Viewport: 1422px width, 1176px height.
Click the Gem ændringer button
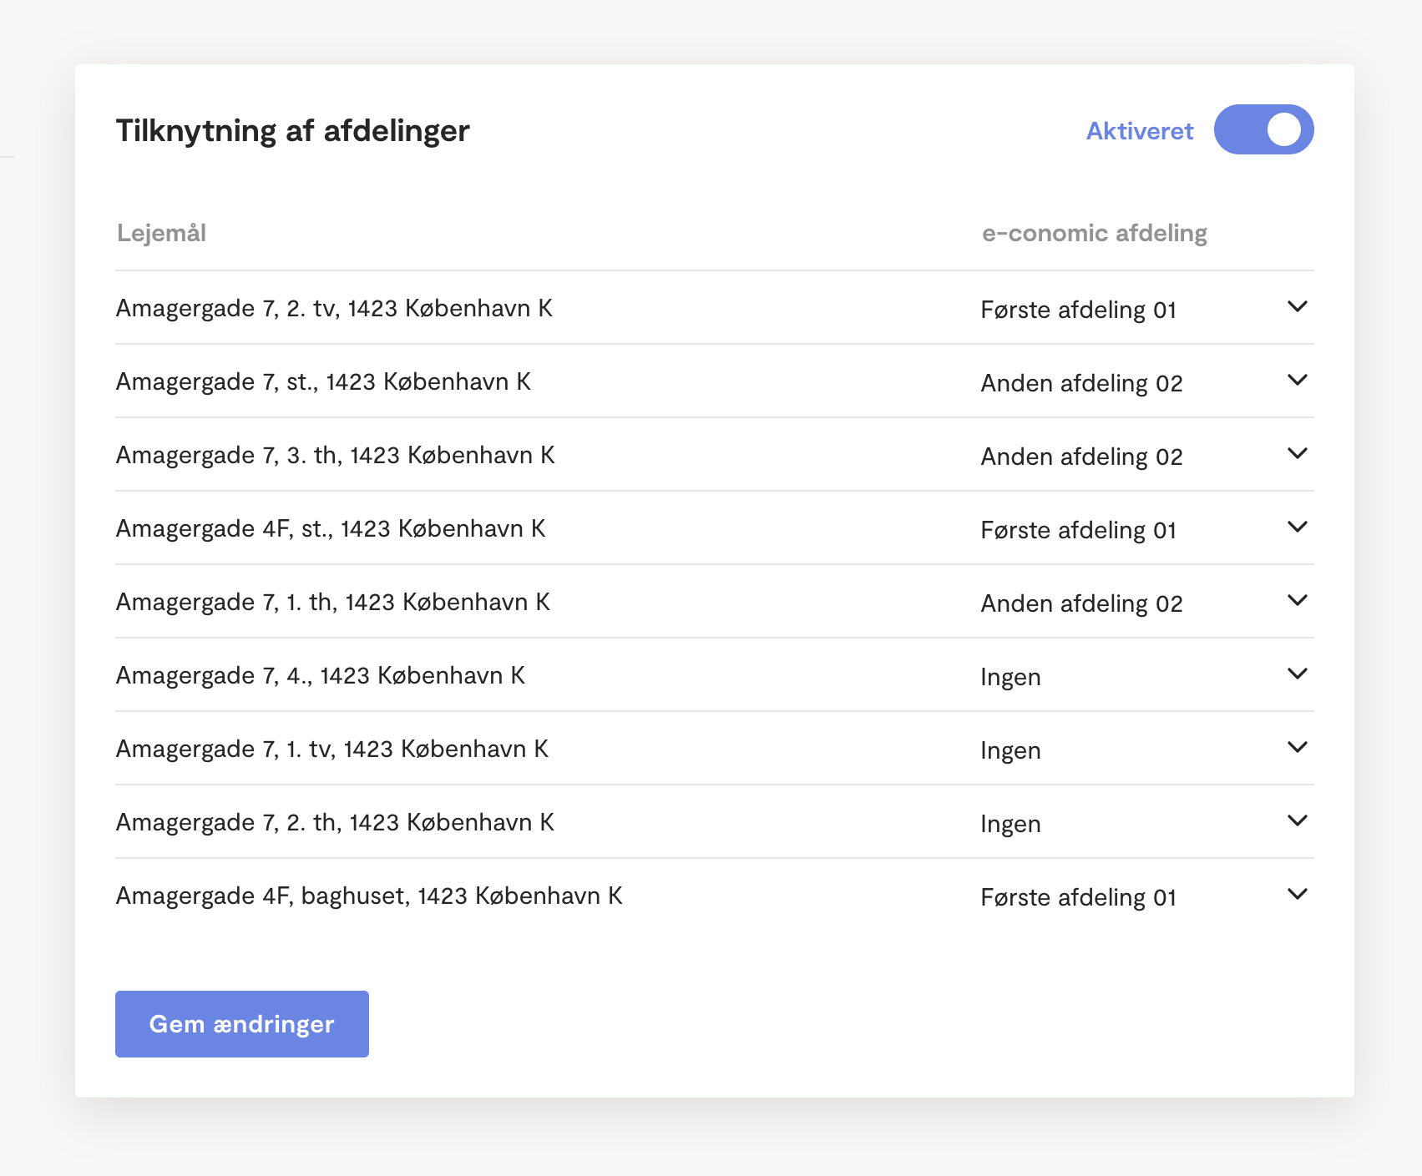pos(241,1024)
